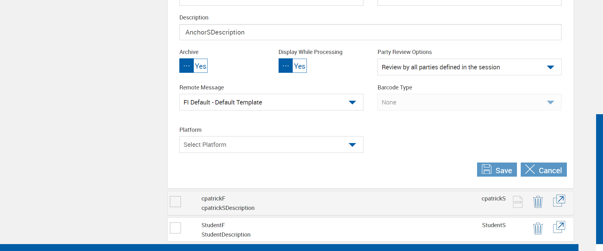
Task: Click the vertical page scrollbar
Action: point(599,179)
